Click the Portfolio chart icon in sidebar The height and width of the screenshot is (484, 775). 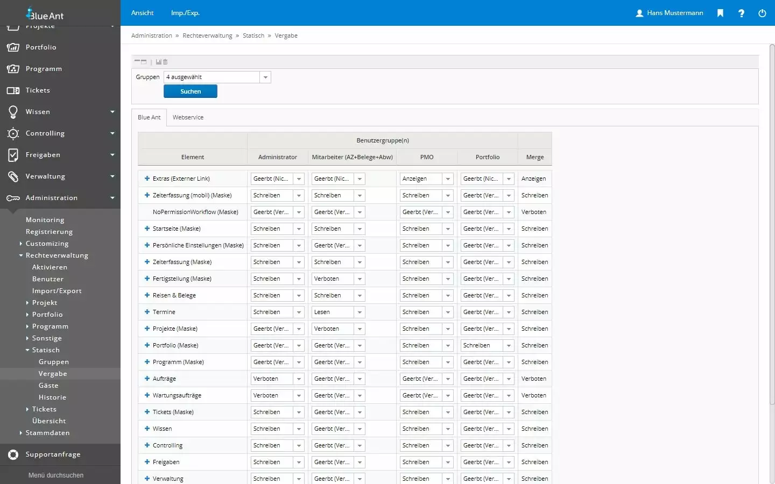click(x=13, y=47)
